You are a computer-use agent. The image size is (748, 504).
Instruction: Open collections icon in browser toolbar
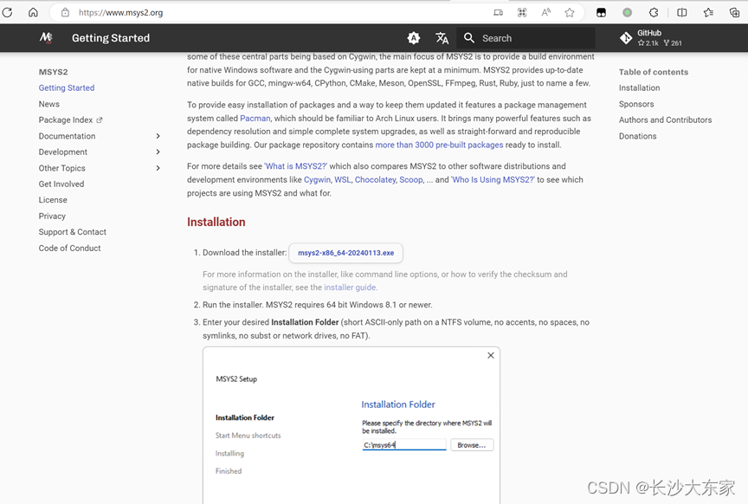click(x=735, y=12)
